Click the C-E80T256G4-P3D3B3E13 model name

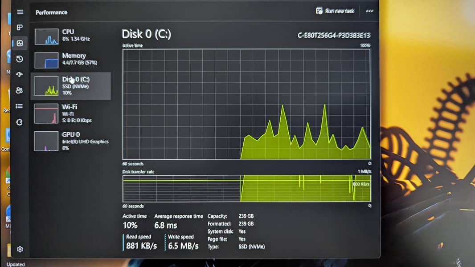[334, 36]
